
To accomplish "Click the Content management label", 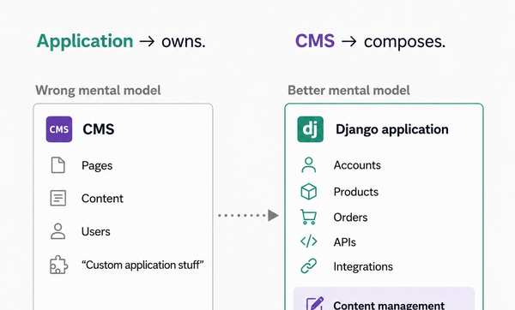I will 389,305.
